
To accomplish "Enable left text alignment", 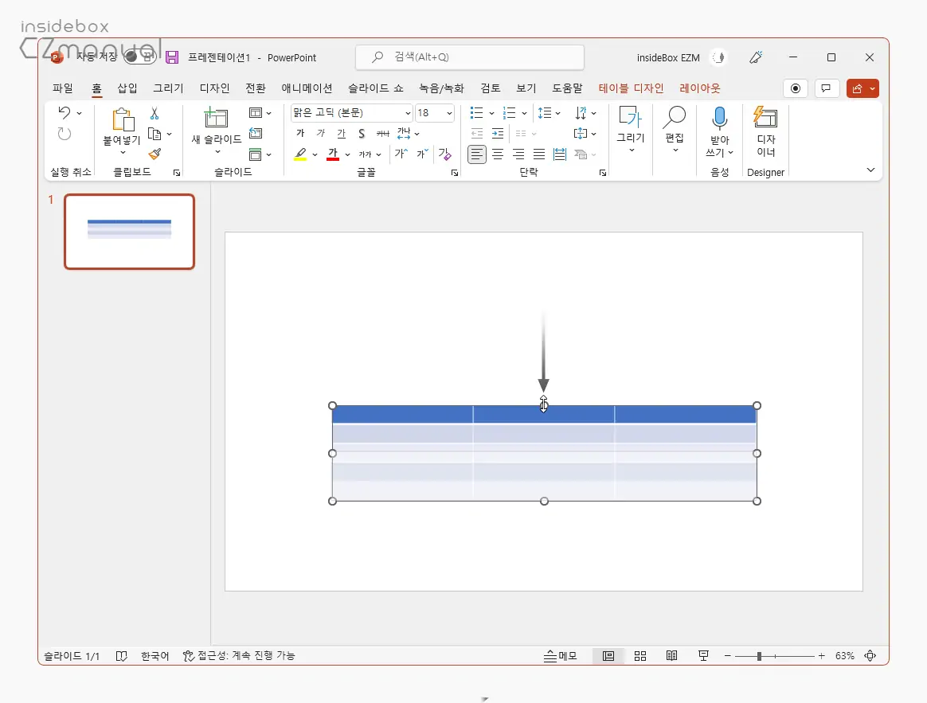I will tap(476, 154).
